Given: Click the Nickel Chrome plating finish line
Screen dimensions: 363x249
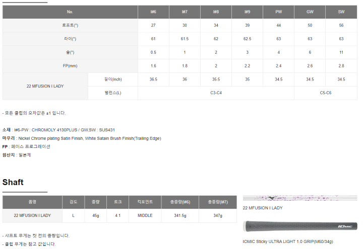Looking at the screenshot, I should click(x=82, y=138).
